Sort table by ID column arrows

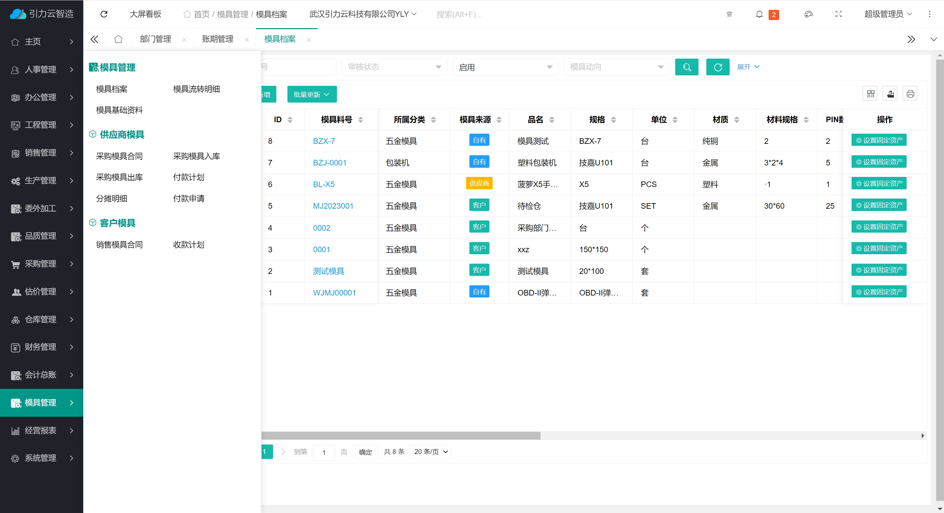tap(290, 120)
